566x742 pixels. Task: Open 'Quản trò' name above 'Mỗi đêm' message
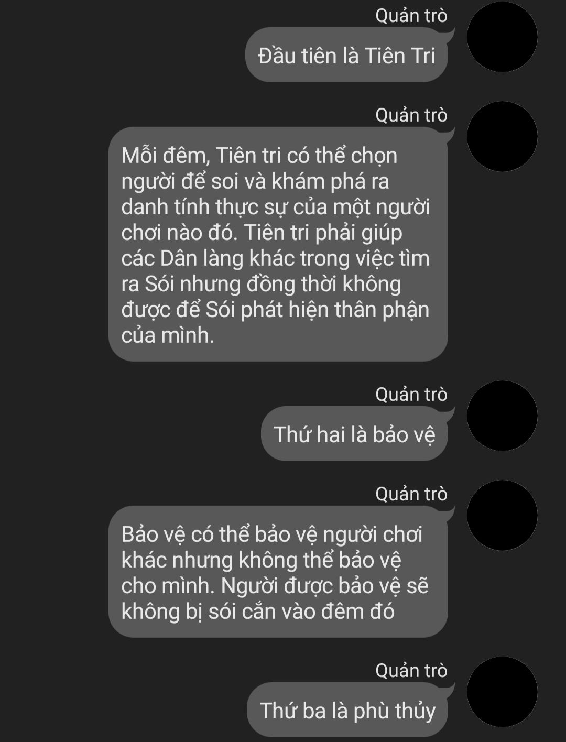coord(411,115)
